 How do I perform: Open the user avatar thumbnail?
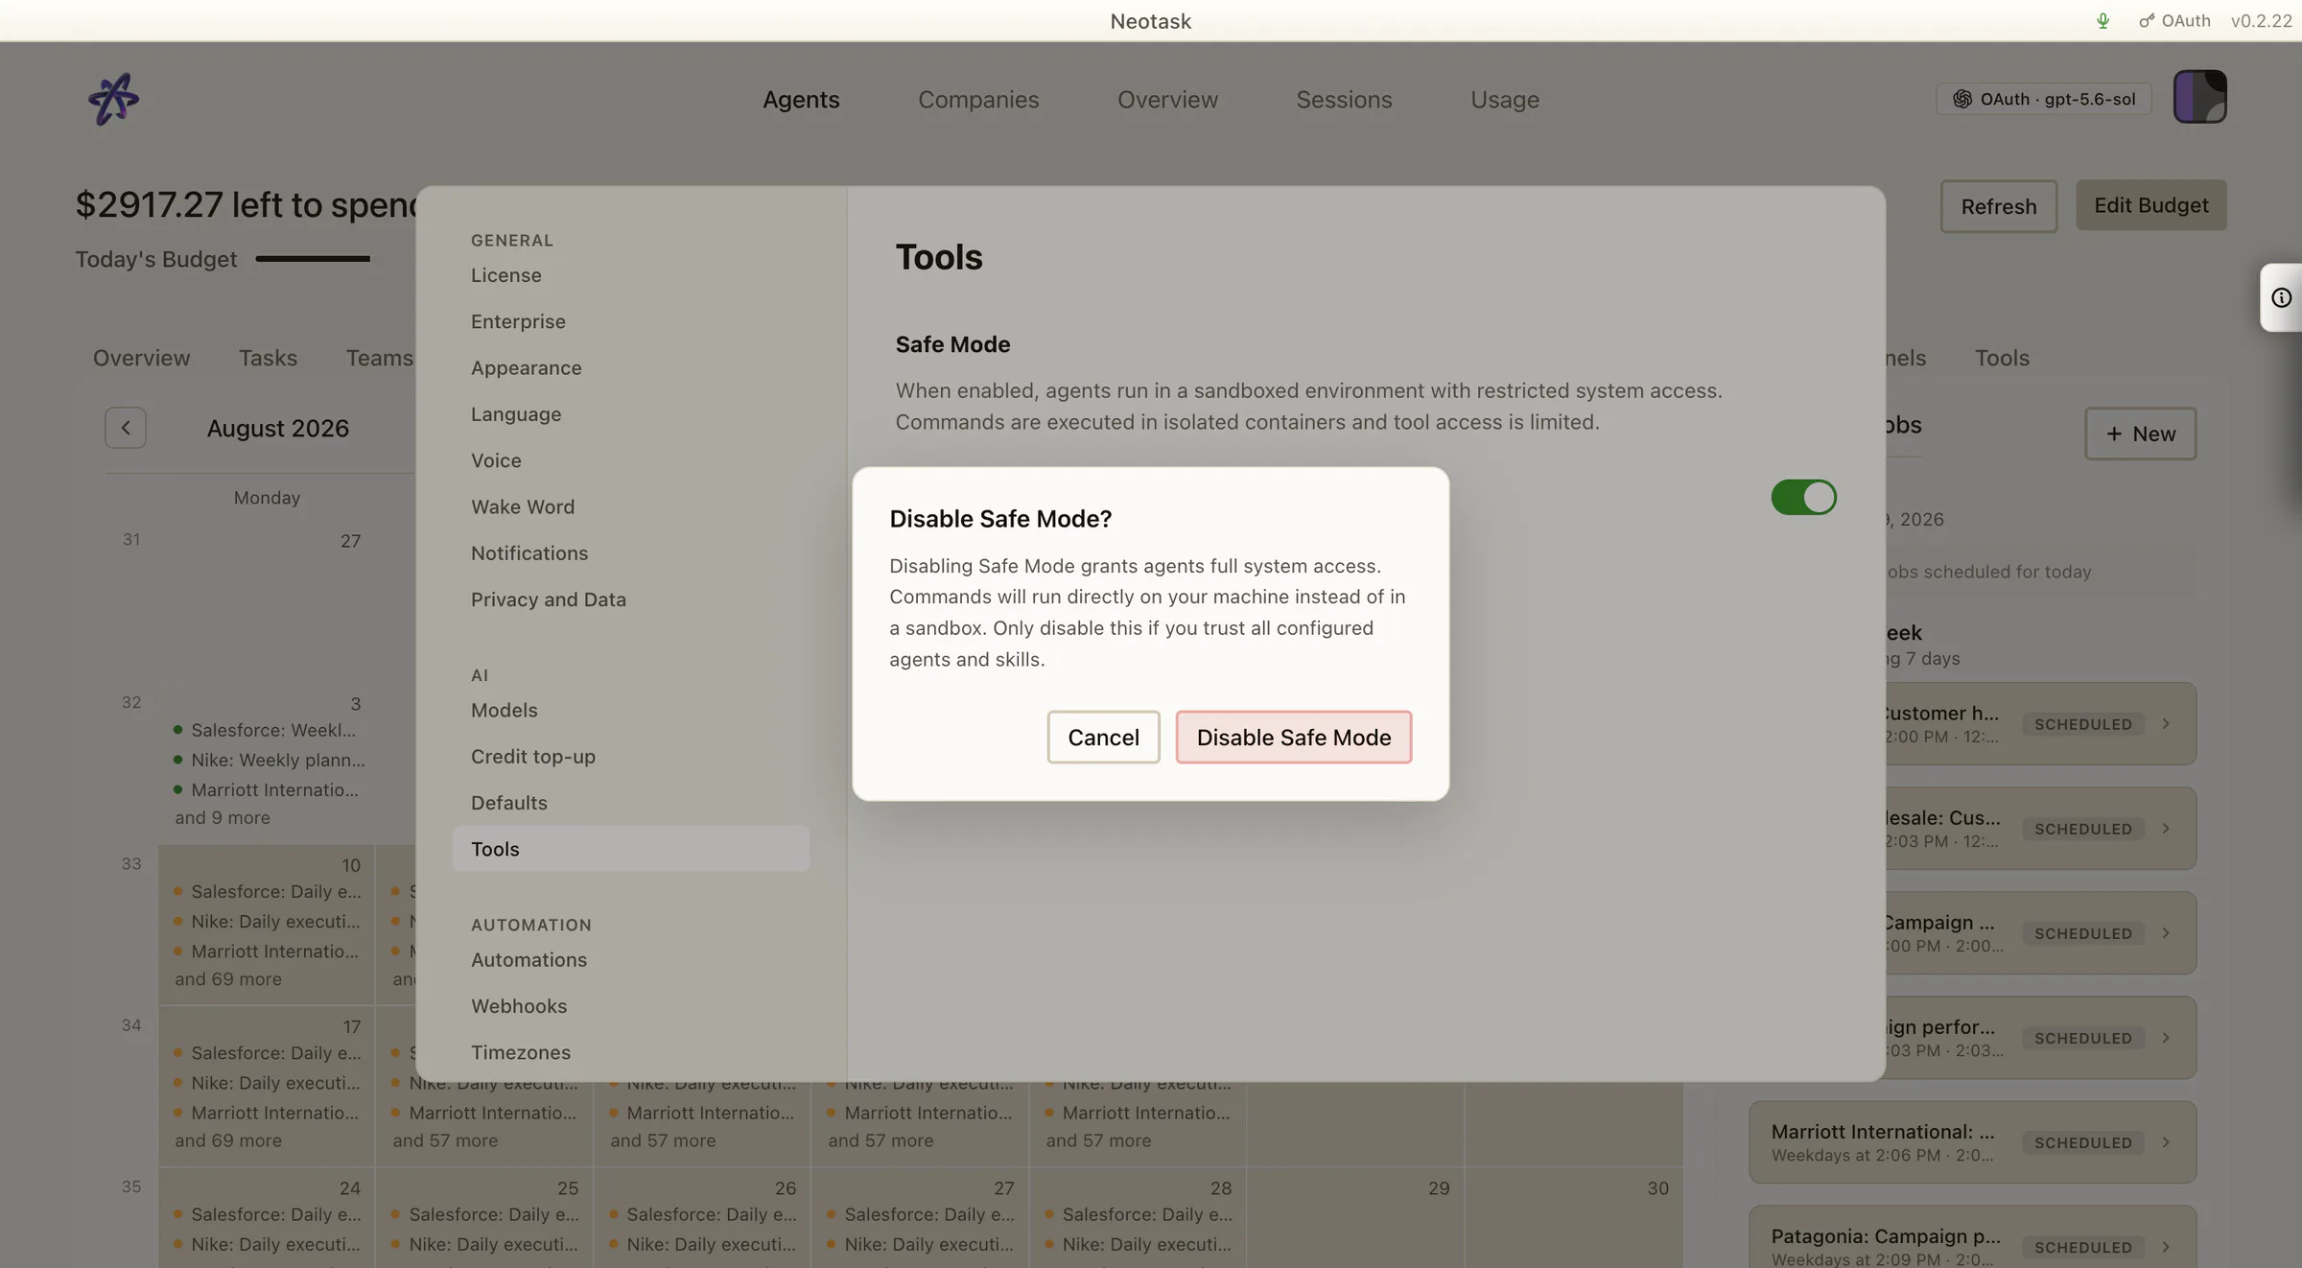coord(2199,97)
